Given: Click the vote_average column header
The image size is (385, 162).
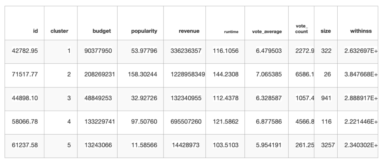Looking at the screenshot, I should [267, 31].
